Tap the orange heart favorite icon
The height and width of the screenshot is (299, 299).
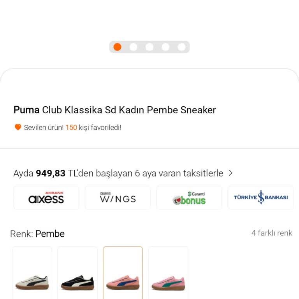coord(18,127)
